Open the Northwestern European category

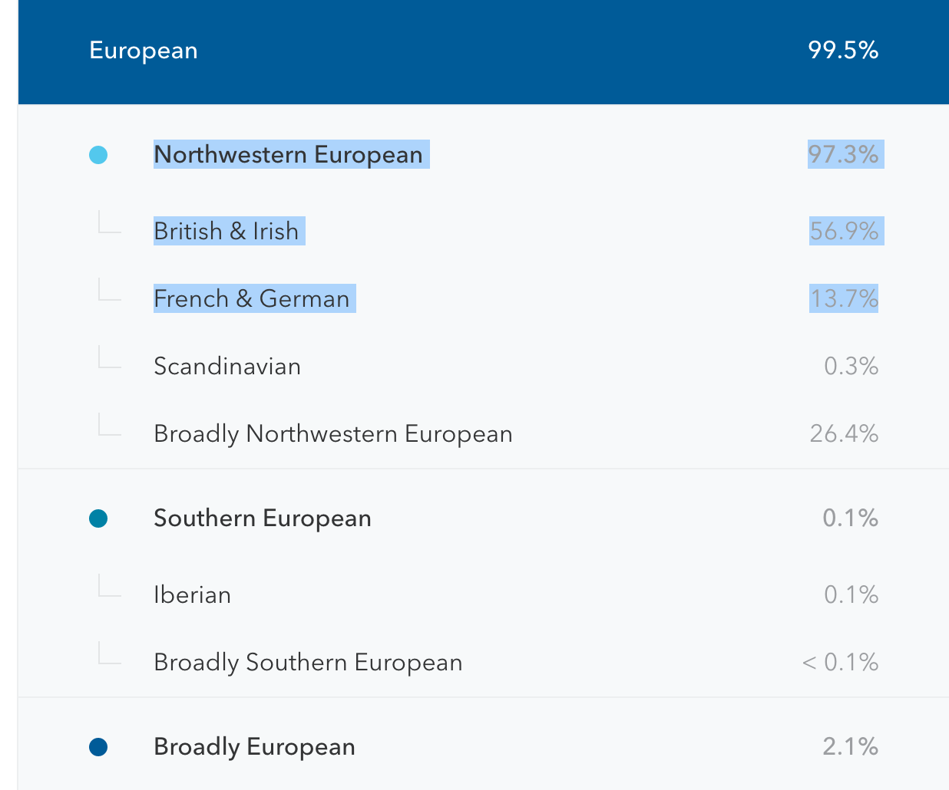pyautogui.click(x=288, y=155)
